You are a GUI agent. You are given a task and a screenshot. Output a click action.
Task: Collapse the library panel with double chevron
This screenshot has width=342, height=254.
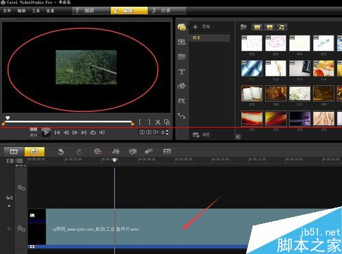238,137
